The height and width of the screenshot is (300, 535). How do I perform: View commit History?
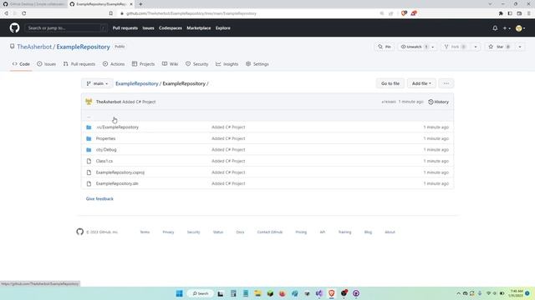438,102
